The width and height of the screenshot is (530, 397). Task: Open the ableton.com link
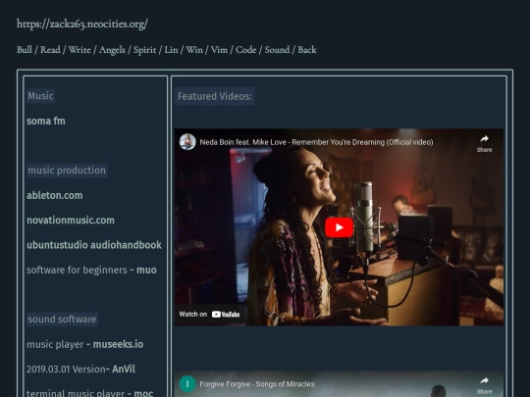tap(54, 195)
